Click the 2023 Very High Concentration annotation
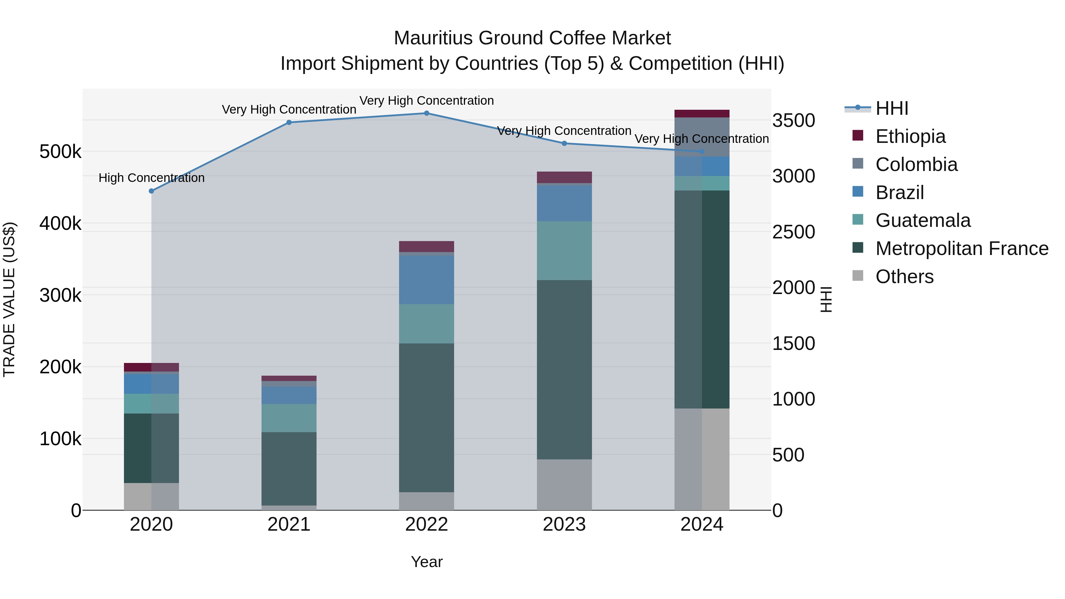The image size is (1065, 599). click(x=564, y=131)
